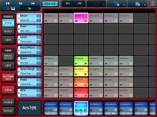Click the rewind transport button
157x117 pixels.
[x=20, y=3]
